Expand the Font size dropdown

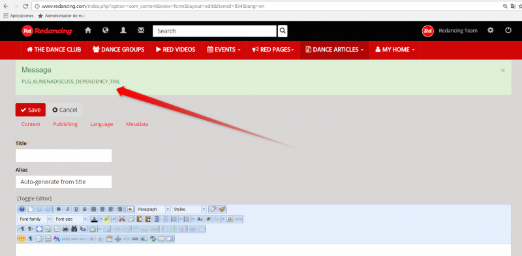click(x=71, y=219)
